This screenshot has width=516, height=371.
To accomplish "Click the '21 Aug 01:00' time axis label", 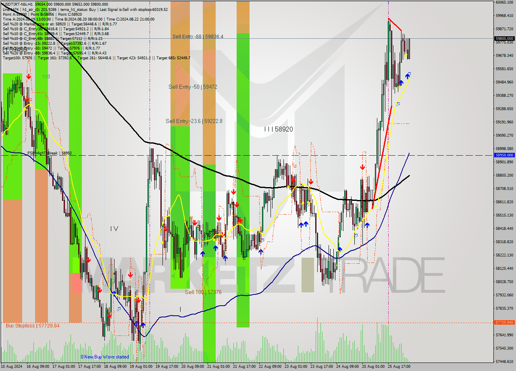I will [218, 367].
